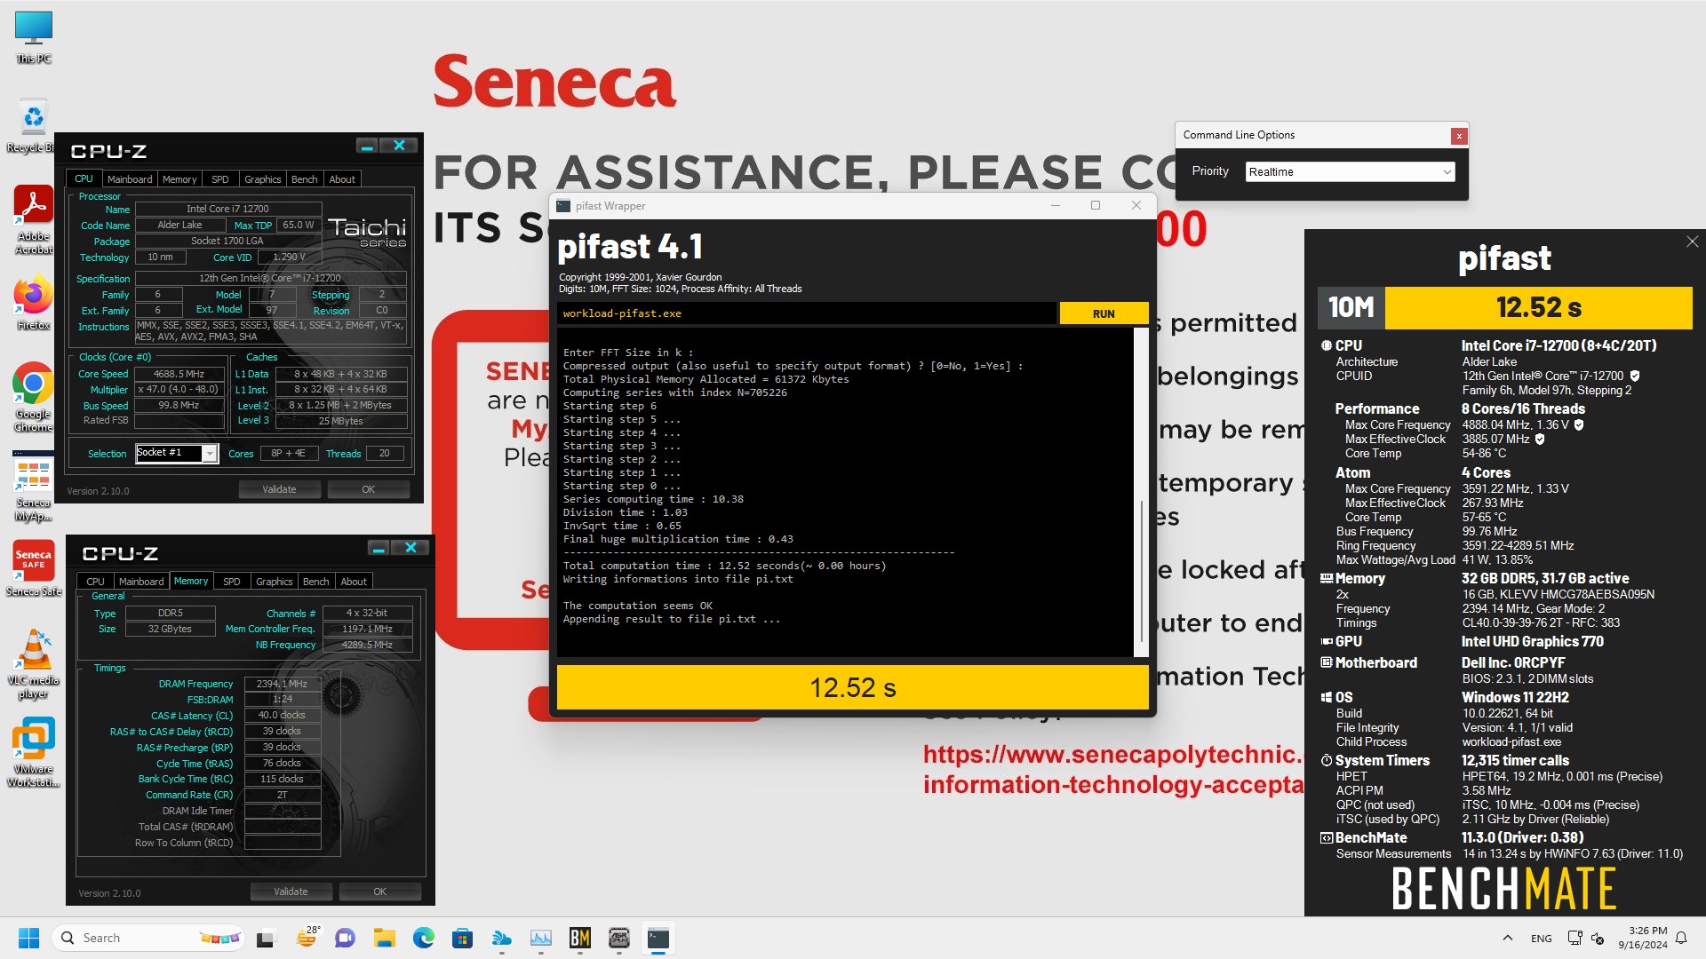
Task: Launch Google Chrome from the desktop
Action: [x=34, y=398]
